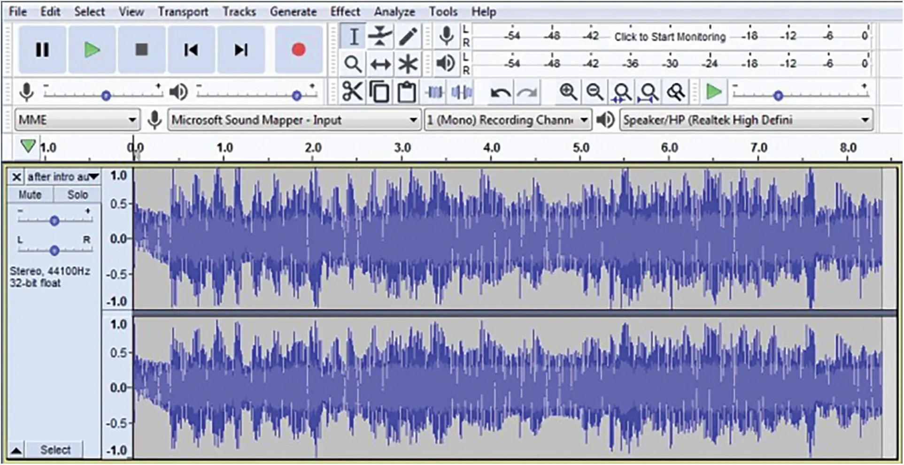Click the Zoom Toggle icon
Screen dimensions: 904x465
click(676, 92)
